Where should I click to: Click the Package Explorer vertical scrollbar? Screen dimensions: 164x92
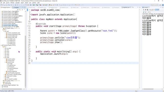click(25, 61)
